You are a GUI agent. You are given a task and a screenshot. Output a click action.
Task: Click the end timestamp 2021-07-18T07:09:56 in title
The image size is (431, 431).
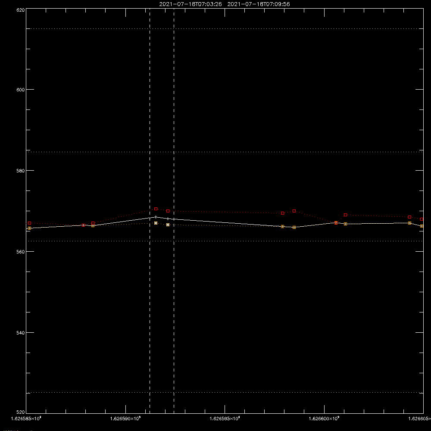click(259, 4)
